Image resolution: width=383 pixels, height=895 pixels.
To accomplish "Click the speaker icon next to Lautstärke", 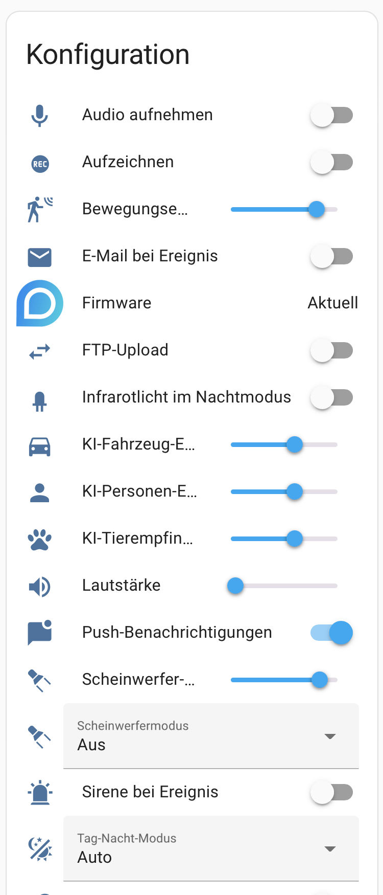I will click(x=39, y=587).
